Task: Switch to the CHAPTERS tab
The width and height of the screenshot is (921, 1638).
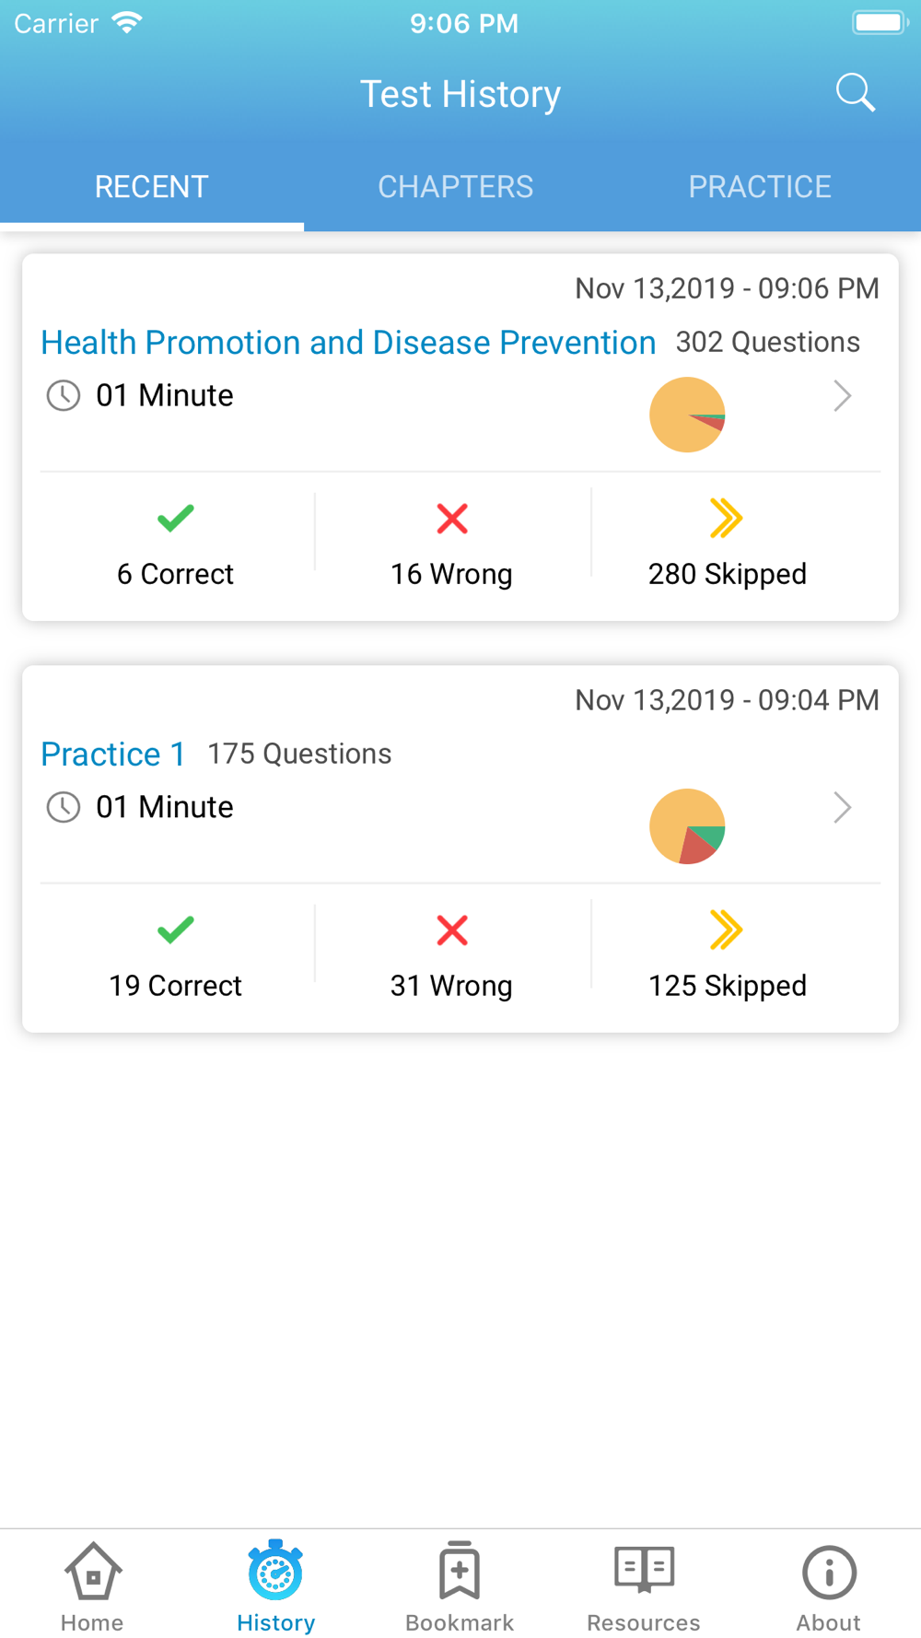Action: pos(456,187)
